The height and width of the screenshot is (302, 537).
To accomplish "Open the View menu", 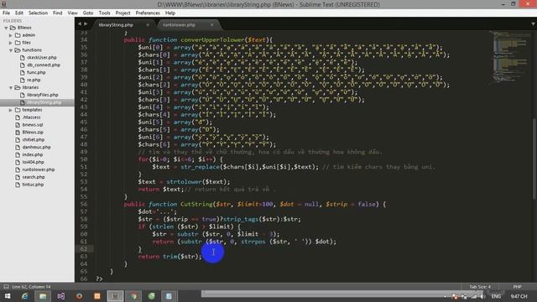I will [73, 13].
